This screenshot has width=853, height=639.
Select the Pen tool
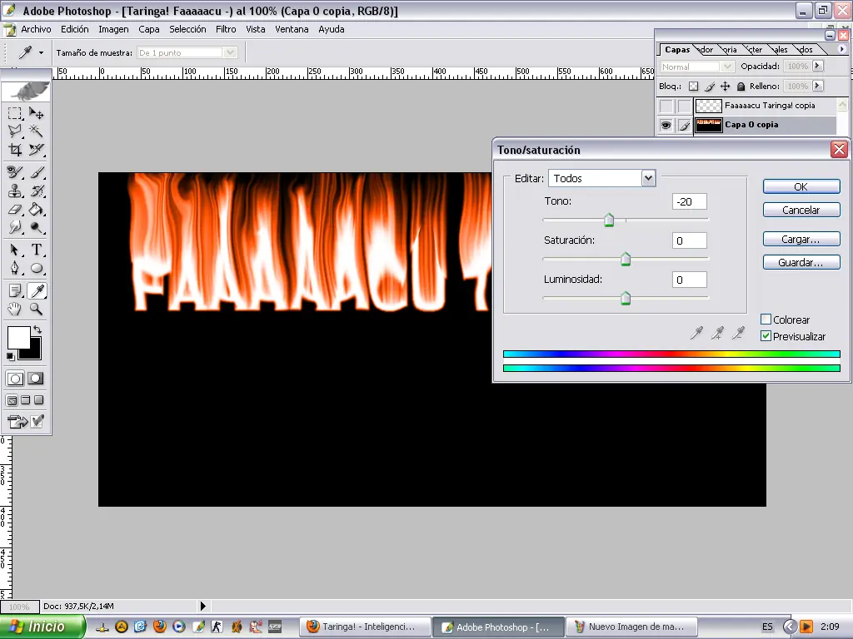tap(15, 268)
